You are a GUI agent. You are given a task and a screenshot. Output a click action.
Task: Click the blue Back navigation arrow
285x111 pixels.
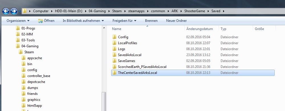(6, 11)
